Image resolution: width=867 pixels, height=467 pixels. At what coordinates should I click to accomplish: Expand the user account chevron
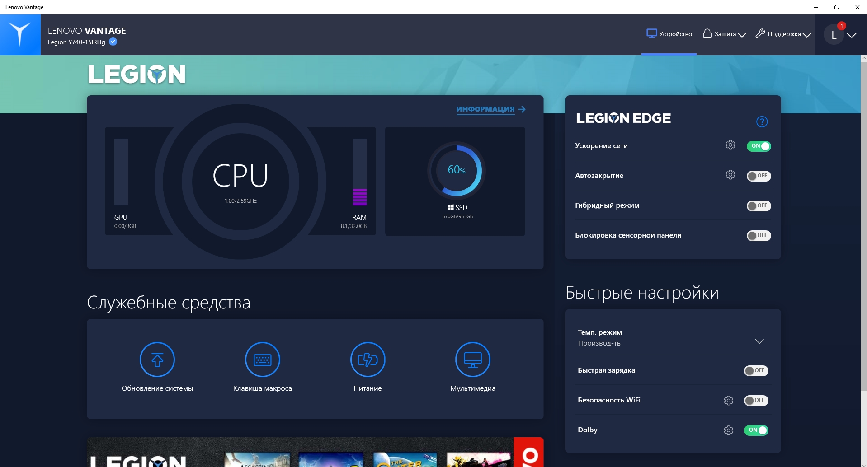852,35
